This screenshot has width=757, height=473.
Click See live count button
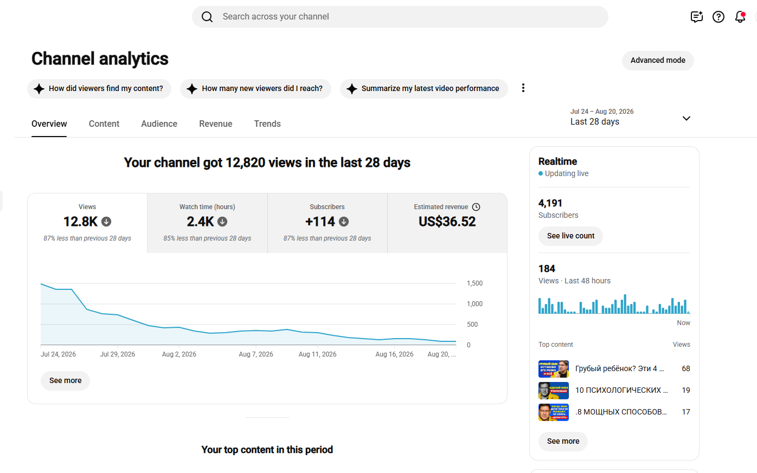[x=570, y=236]
